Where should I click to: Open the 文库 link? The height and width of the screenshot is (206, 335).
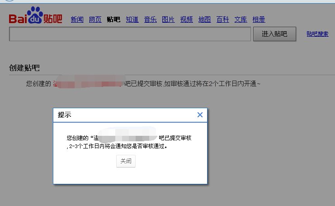241,19
